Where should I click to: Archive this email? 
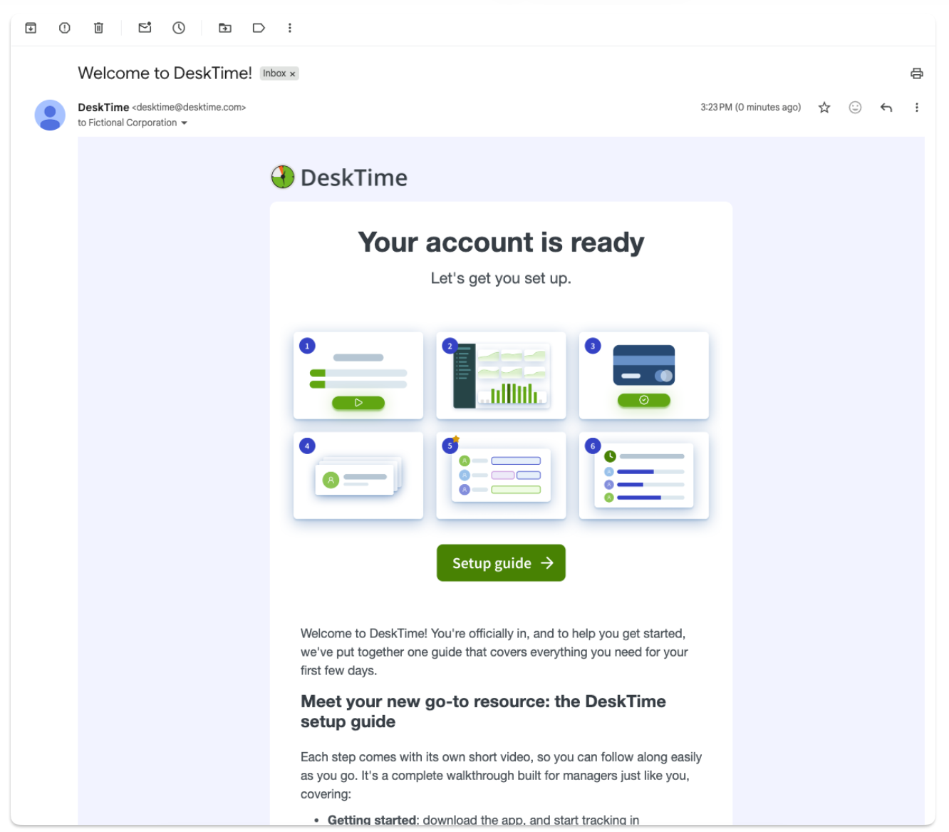pyautogui.click(x=31, y=28)
